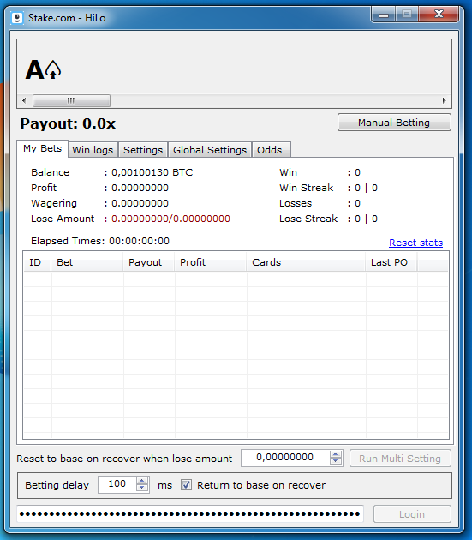Image resolution: width=472 pixels, height=540 pixels.
Task: Click the Last PO column header
Action: click(x=391, y=262)
